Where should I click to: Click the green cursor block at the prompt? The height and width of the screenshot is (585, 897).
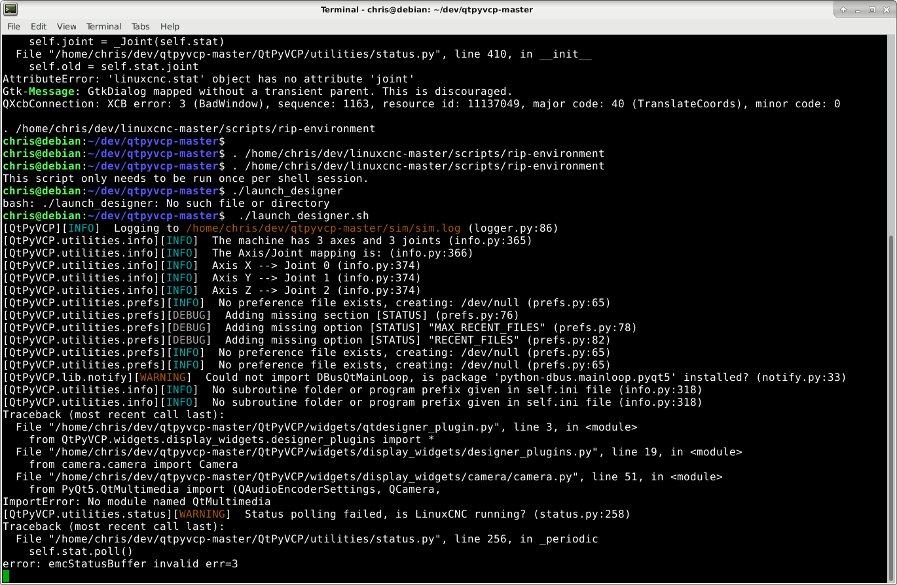[6, 576]
